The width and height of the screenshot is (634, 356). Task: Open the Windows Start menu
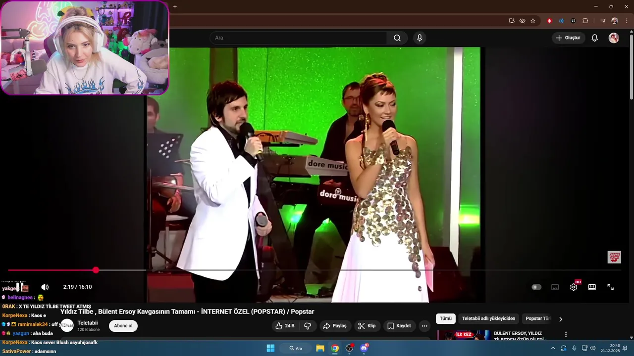tap(270, 349)
